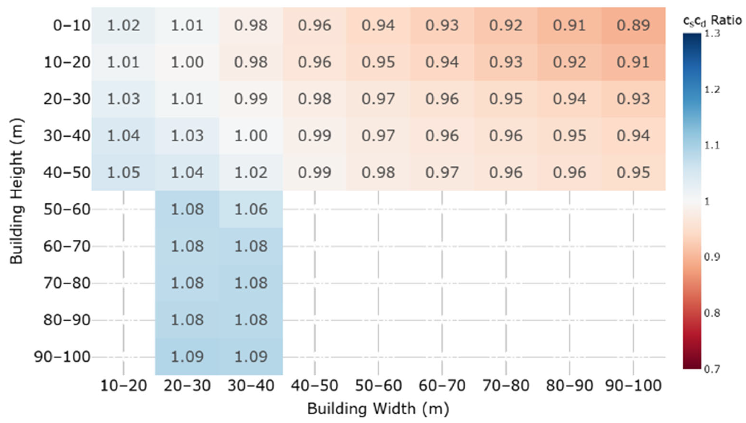The image size is (746, 423).
Task: Click the Building Width (m) axis title
Action: pyautogui.click(x=378, y=409)
